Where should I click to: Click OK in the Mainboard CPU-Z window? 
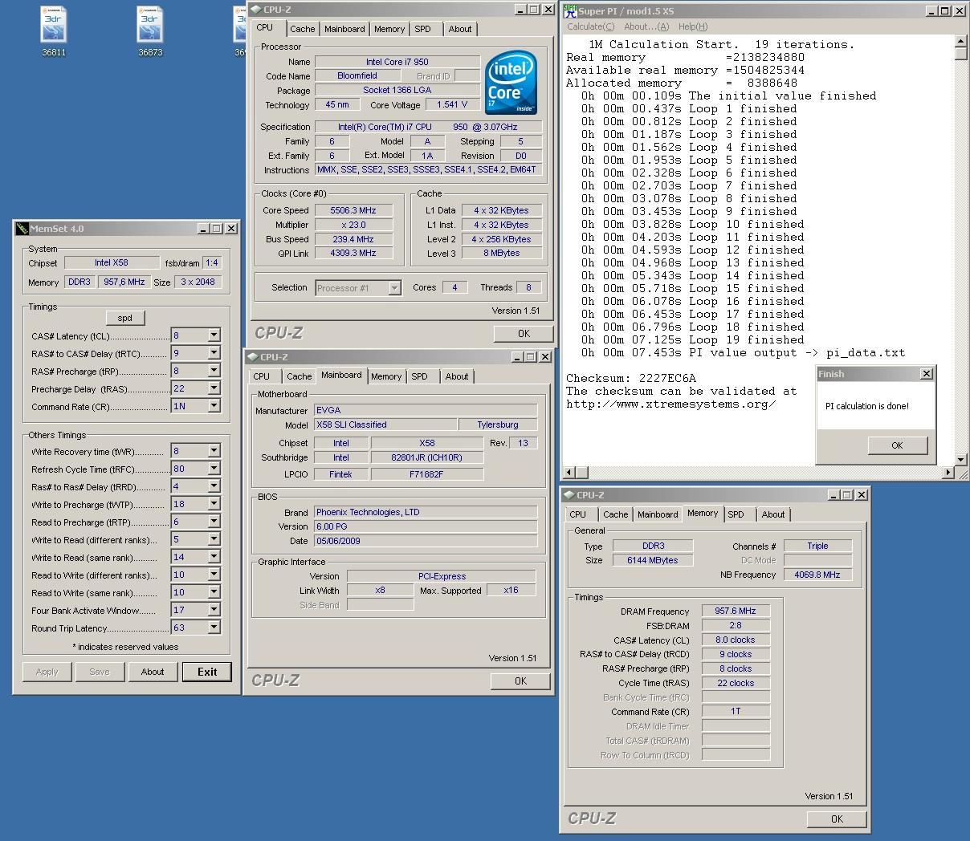[x=520, y=681]
